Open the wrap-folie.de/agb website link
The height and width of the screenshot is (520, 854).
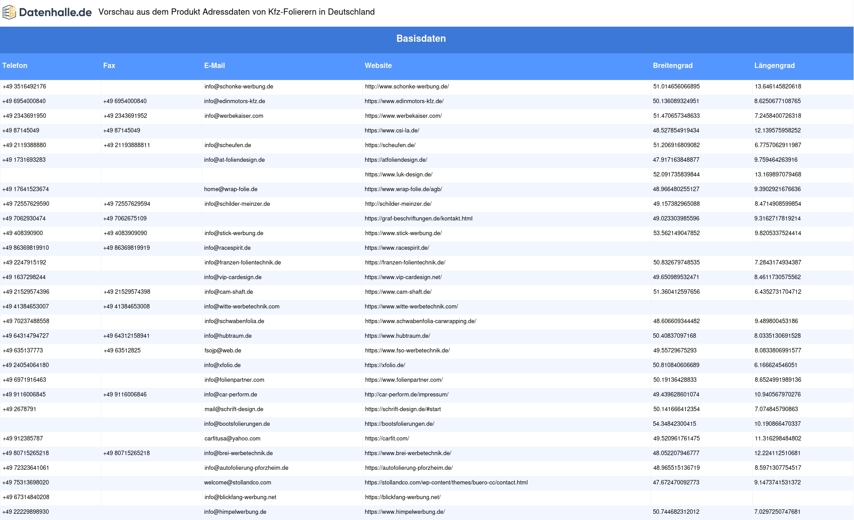click(403, 189)
